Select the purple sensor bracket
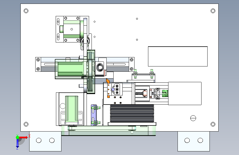This screenshot has width=239, height=155. pyautogui.click(x=94, y=115)
